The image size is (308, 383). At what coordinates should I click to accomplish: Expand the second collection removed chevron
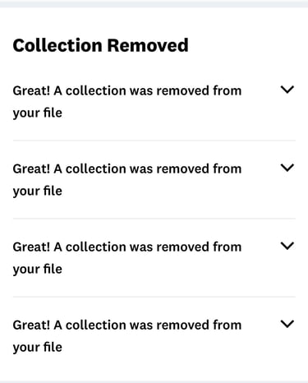287,168
